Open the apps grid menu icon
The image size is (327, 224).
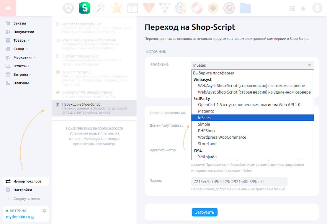(292, 8)
